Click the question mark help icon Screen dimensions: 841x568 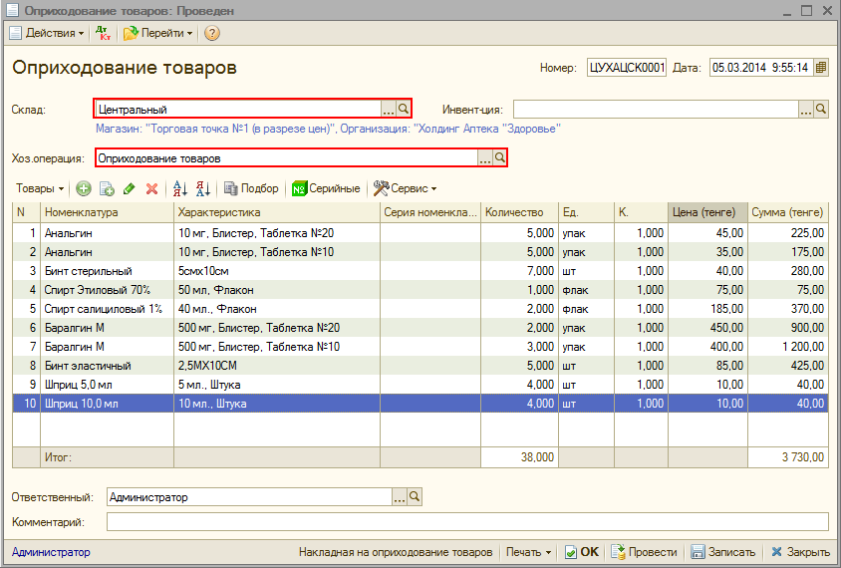(x=211, y=33)
